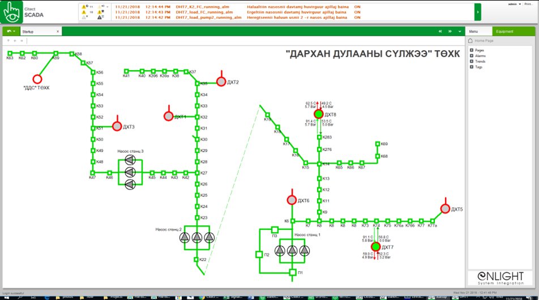
Task: Click right pump of Насос станц 1
Action: 304,251
